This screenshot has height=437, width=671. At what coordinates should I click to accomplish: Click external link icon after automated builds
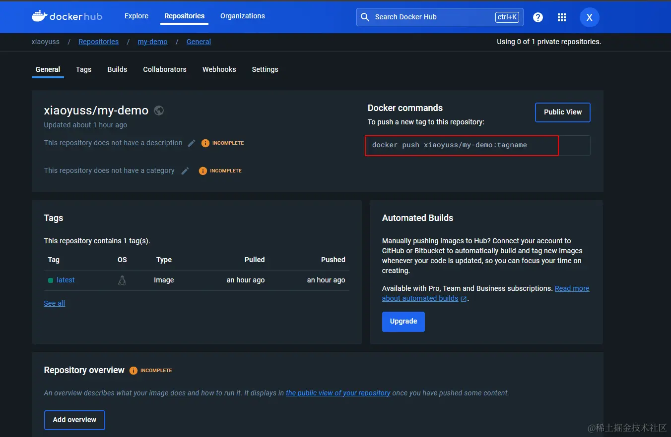[464, 299]
